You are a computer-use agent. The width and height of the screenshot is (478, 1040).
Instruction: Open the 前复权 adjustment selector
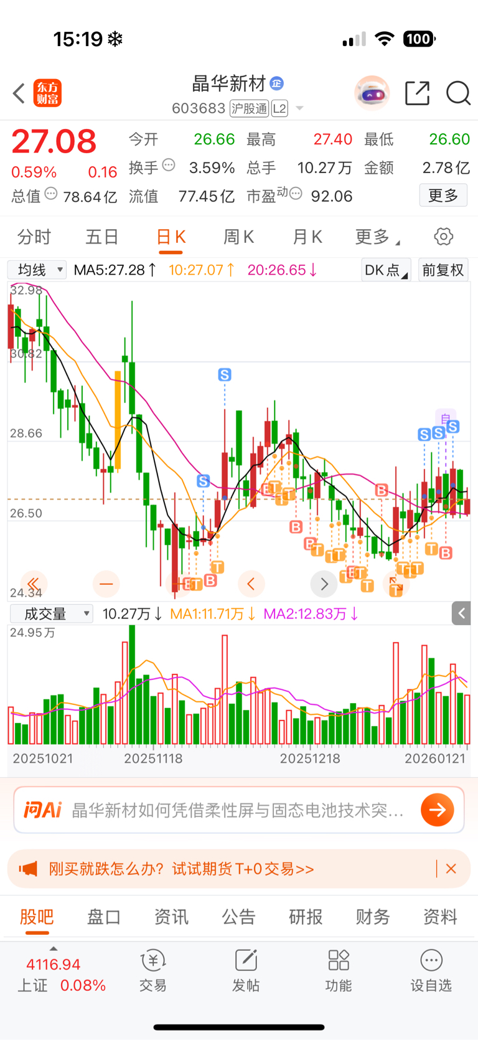tap(443, 270)
